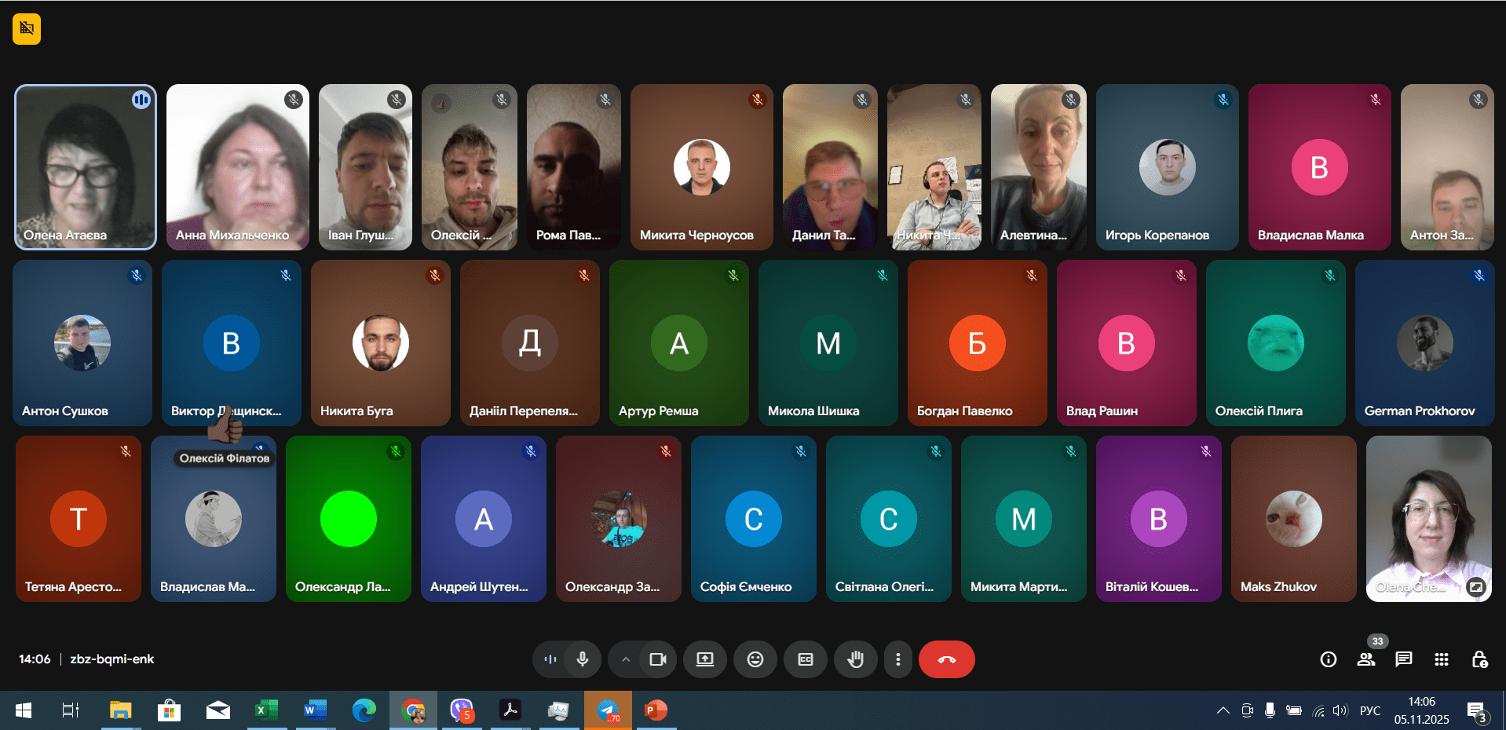Open audio settings next to the microphone

550,659
